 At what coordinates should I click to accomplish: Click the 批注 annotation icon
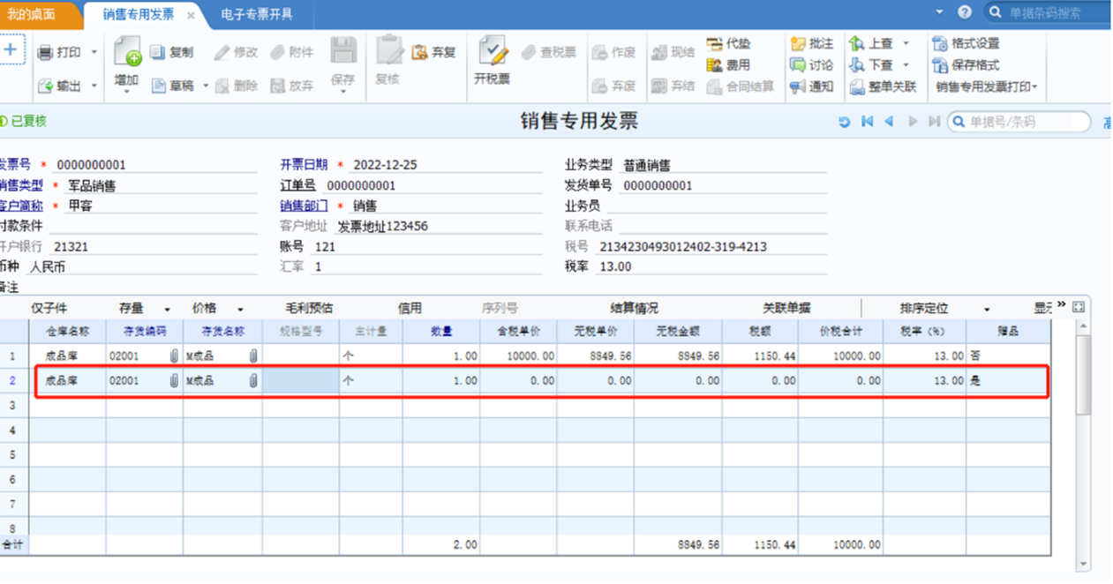point(798,43)
